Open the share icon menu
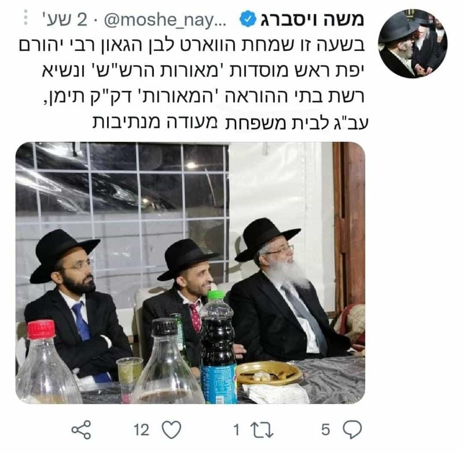The width and height of the screenshot is (463, 454). (81, 430)
